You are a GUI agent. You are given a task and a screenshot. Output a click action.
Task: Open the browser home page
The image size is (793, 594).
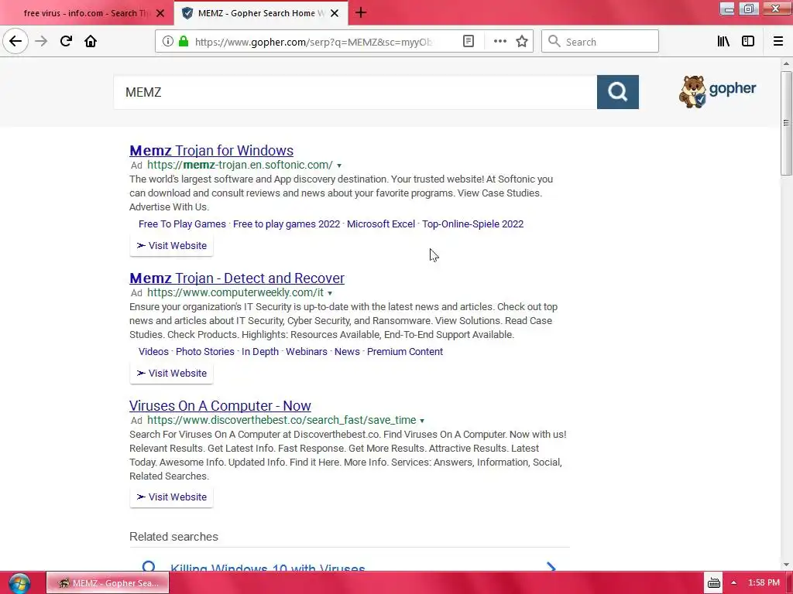click(91, 42)
